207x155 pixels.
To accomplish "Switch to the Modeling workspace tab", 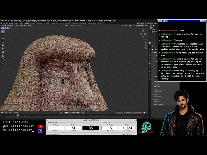I will 33,23.
